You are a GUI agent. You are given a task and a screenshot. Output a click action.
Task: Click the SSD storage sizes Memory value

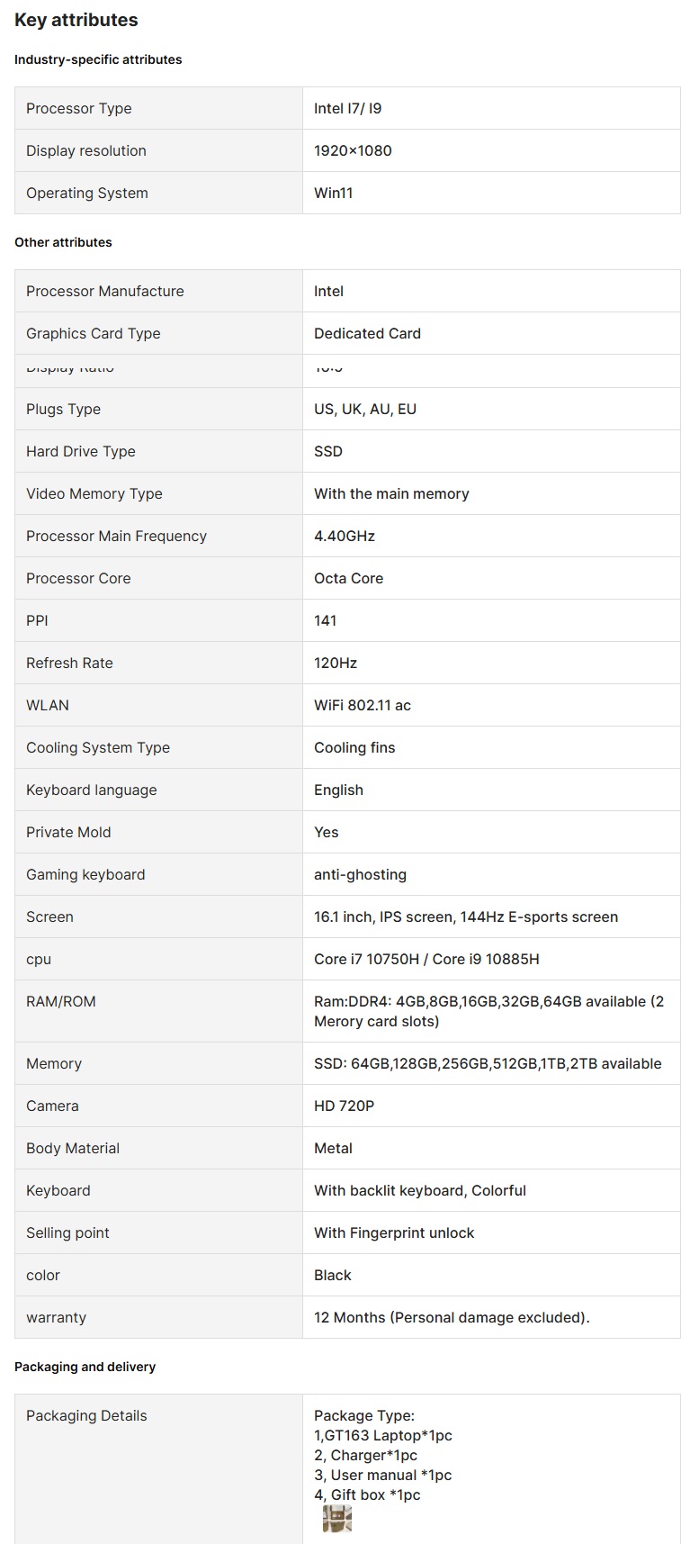(x=488, y=1063)
